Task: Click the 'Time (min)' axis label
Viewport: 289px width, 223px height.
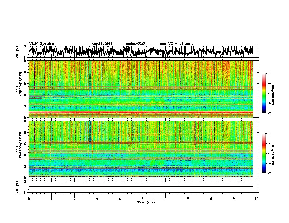Action: 146,202
